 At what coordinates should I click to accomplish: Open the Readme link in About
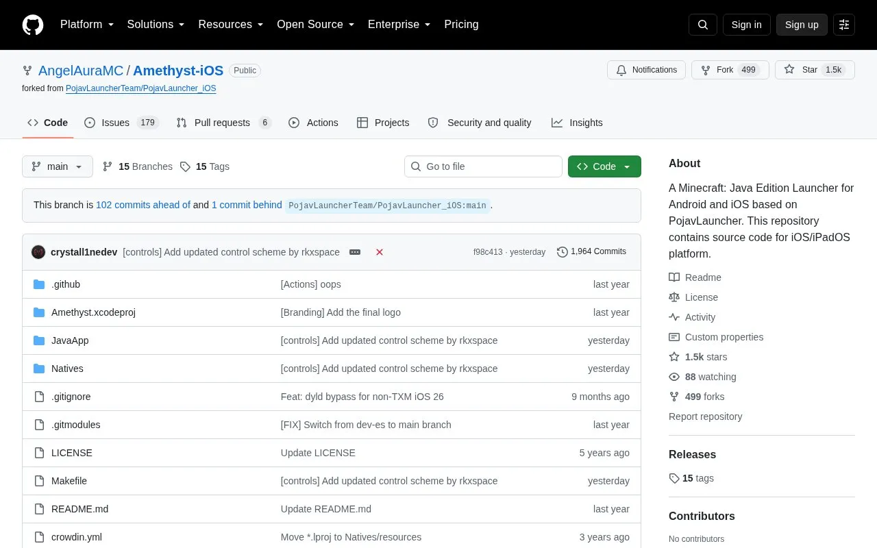[695, 277]
